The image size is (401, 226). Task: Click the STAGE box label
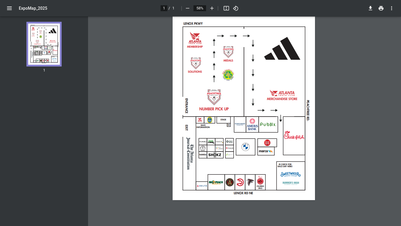pos(223,120)
